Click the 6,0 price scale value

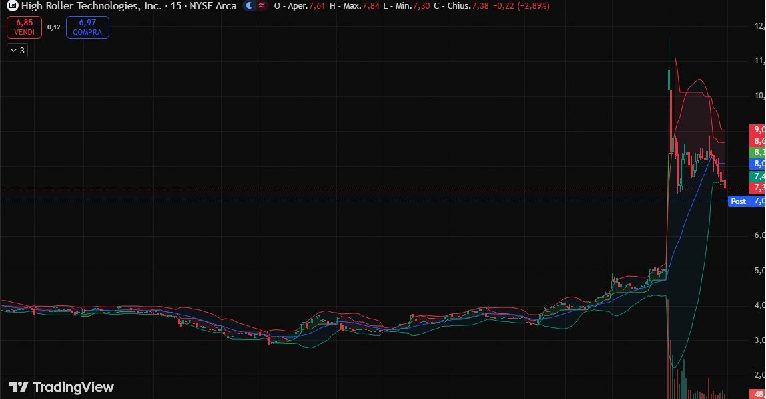point(759,235)
